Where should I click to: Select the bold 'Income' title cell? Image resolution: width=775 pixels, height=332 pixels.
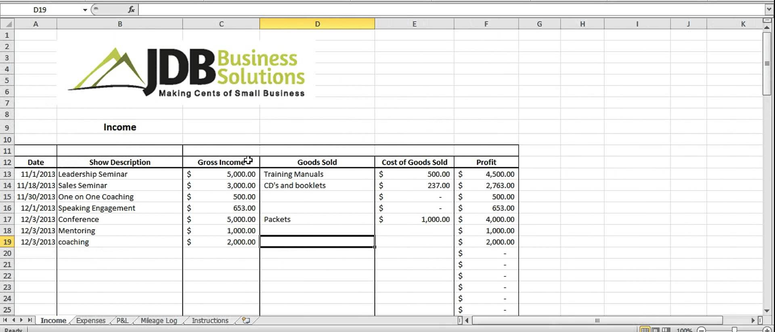[120, 127]
